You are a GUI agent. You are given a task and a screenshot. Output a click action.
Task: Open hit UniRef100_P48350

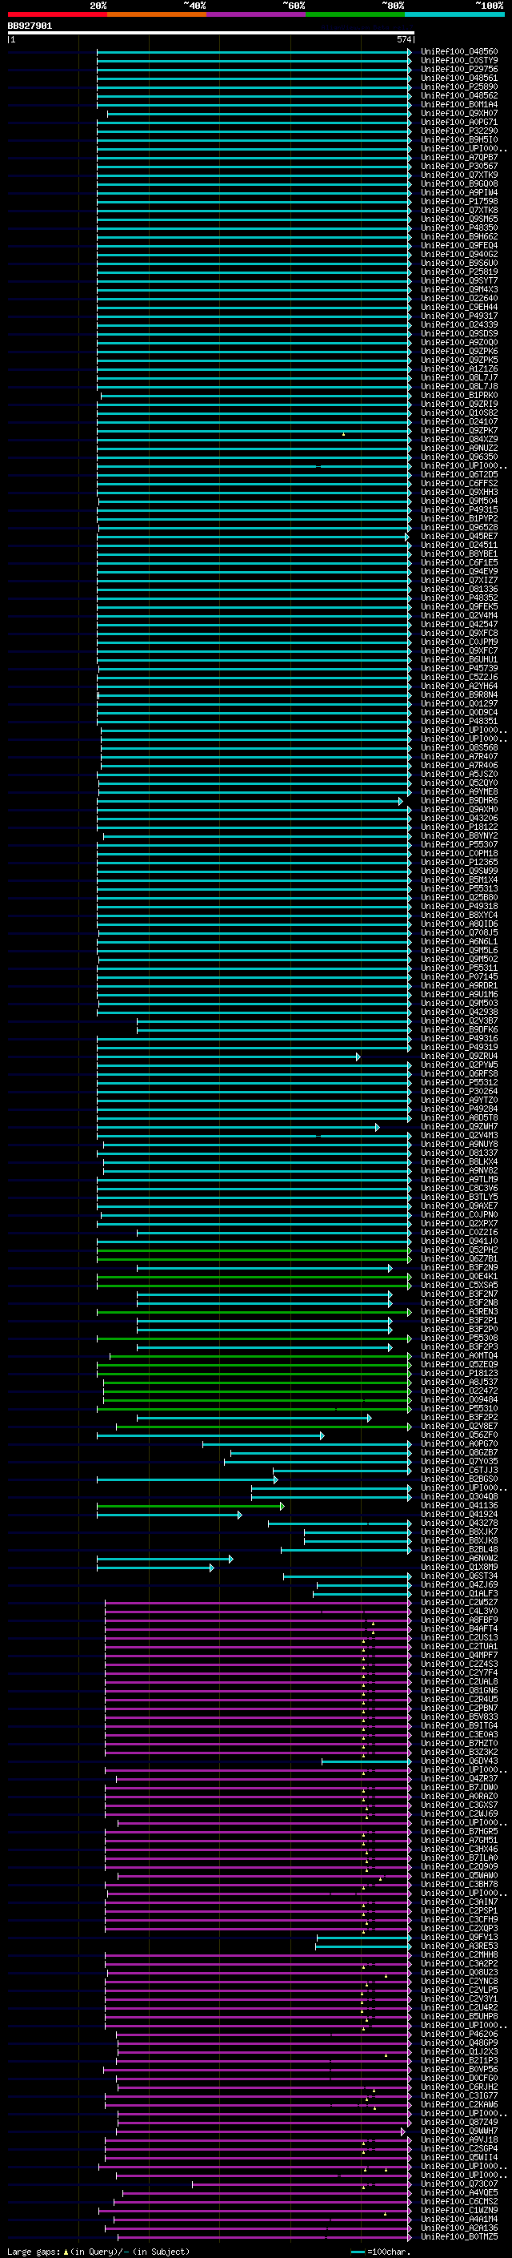(x=458, y=228)
